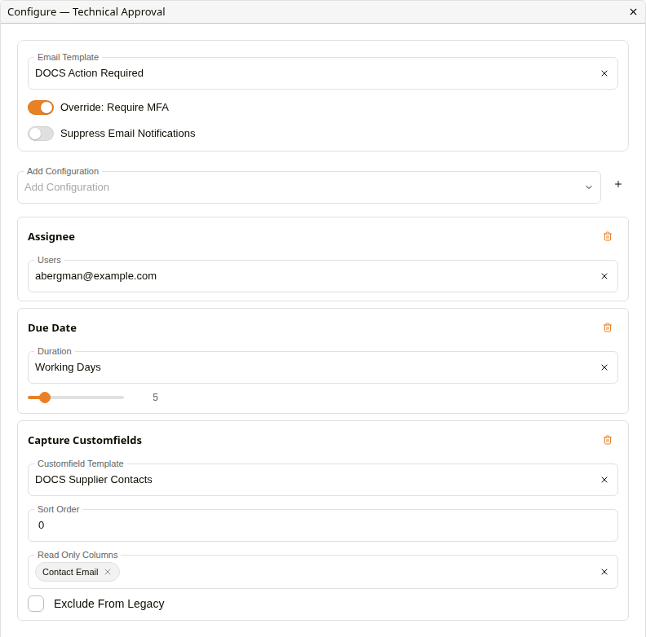Clear the Email Template selection
Screen dimensions: 646x637
[604, 73]
